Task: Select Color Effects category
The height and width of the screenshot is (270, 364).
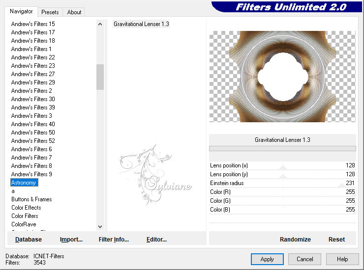Action: [x=26, y=208]
